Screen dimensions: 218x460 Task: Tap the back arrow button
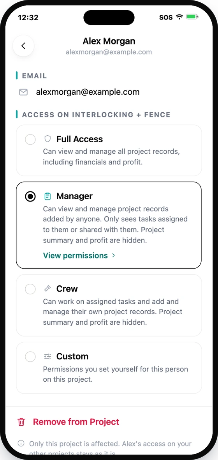(x=23, y=46)
